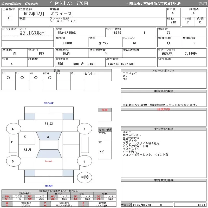Select the アピールポイント section header
208x208 pixels.
[x=164, y=71]
